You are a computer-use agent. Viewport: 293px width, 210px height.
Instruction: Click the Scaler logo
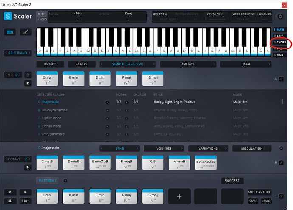click(18, 16)
